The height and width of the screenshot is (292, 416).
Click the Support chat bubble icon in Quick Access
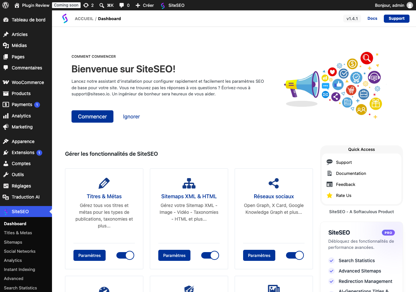(330, 162)
